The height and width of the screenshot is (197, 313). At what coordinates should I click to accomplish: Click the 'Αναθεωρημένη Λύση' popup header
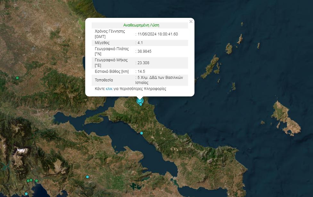tap(141, 25)
